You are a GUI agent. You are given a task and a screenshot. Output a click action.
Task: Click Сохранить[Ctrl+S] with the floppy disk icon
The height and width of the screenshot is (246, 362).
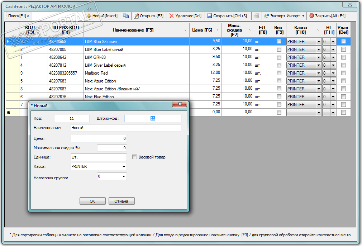pos(227,16)
